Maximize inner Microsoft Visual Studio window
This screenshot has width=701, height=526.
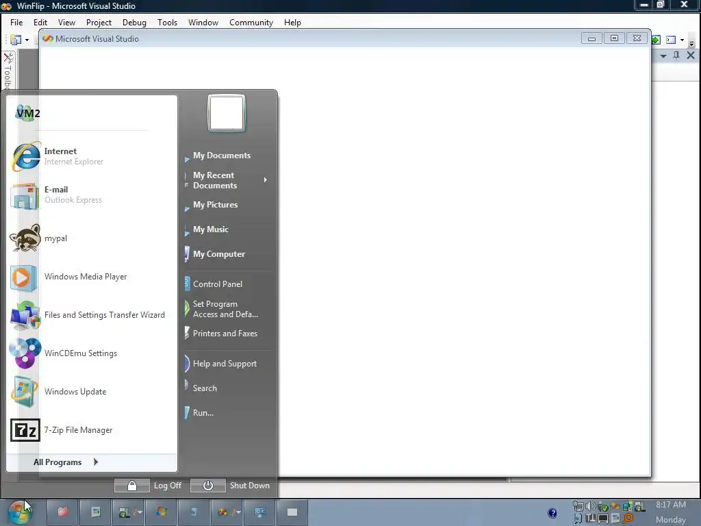pyautogui.click(x=614, y=38)
